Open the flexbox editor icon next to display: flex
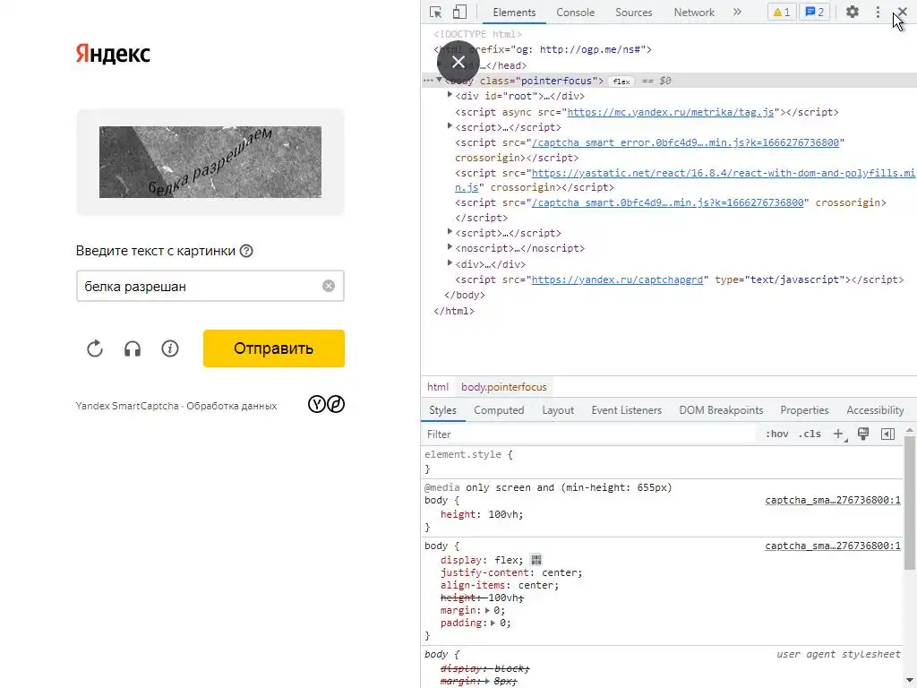917x688 pixels. 536,560
